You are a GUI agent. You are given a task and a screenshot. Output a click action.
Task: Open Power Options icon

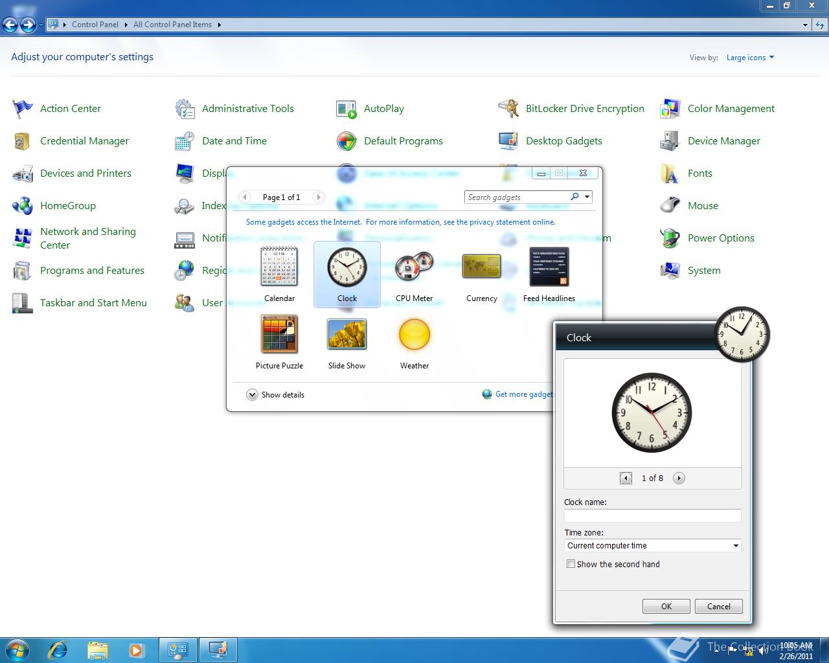pos(670,238)
